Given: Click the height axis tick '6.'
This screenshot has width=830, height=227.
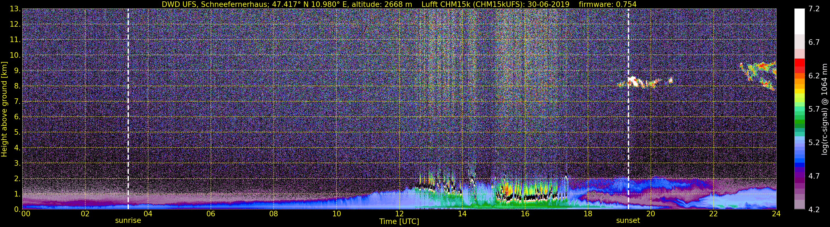Looking at the screenshot, I should pyautogui.click(x=17, y=117).
